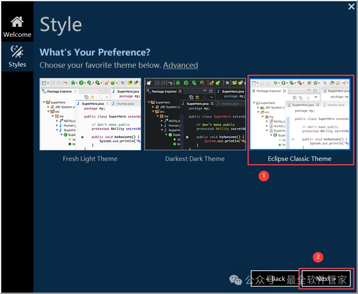Click the Eclipse Classic Theme label
The height and width of the screenshot is (294, 358).
(x=300, y=159)
